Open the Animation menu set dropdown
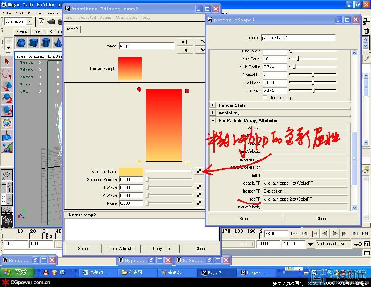Image resolution: width=371 pixels, height=287 pixels. (x=29, y=21)
